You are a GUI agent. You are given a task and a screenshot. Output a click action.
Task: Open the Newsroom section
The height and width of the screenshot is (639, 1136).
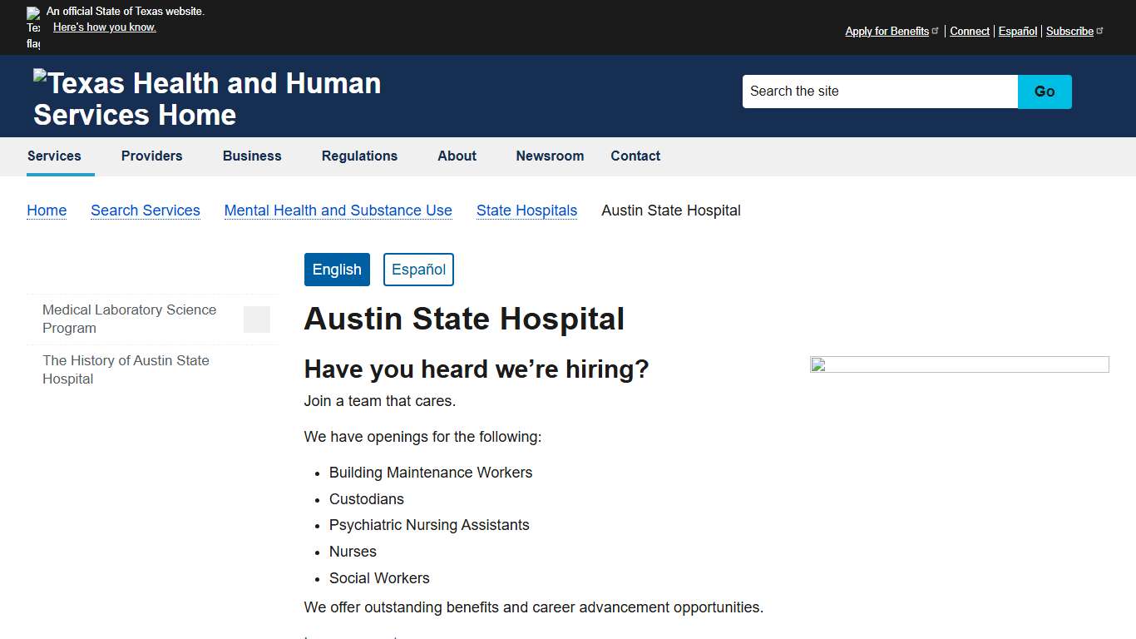(550, 156)
